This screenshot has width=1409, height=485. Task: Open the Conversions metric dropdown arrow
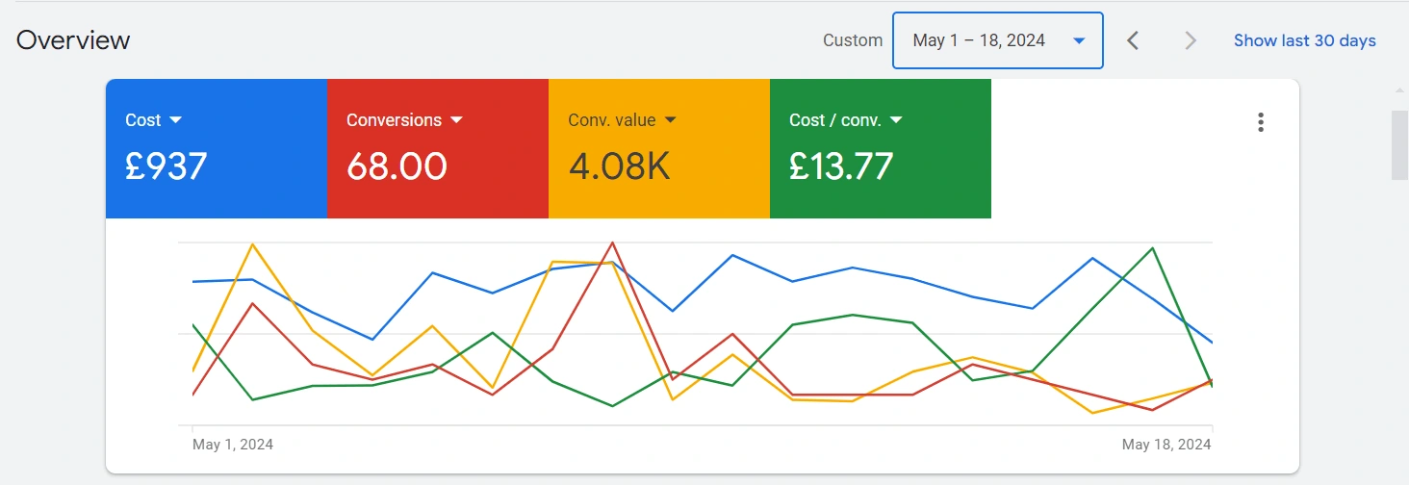click(456, 120)
